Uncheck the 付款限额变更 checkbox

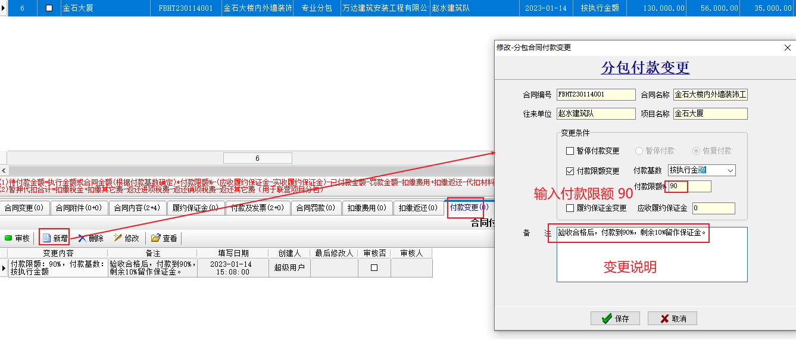pyautogui.click(x=570, y=171)
